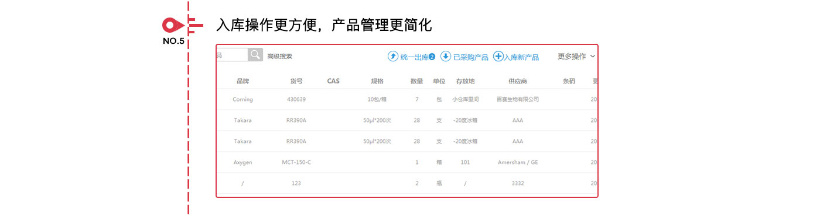Click the 规格 column header
The width and height of the screenshot is (820, 216).
tap(377, 81)
